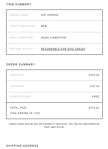Screen dimensions: 108x149
Task: Click the Box Condition label
Action: [x=22, y=38]
